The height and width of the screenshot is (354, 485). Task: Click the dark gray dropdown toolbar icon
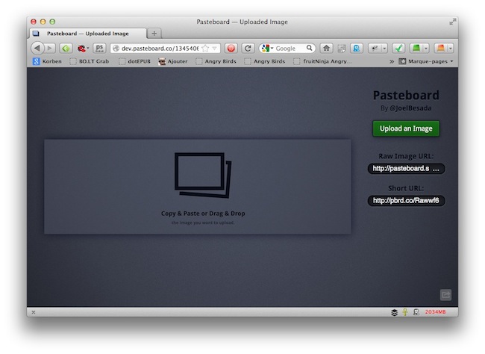point(375,49)
